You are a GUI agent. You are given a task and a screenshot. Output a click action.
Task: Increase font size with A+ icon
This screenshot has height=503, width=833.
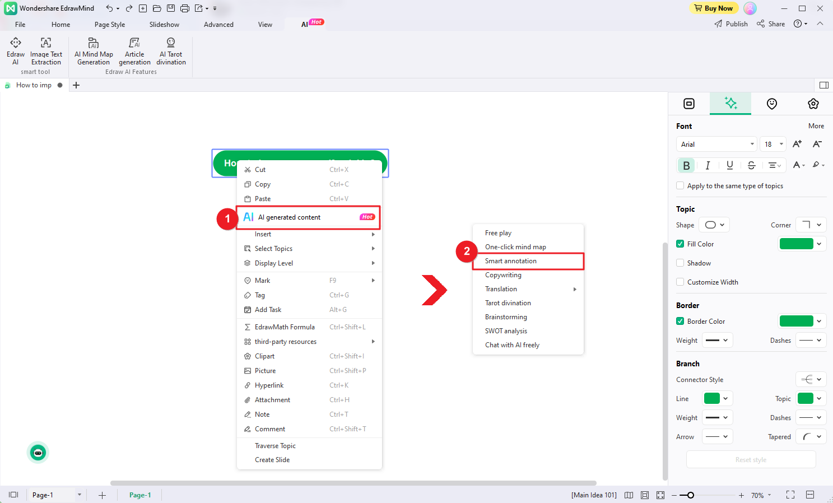point(797,144)
